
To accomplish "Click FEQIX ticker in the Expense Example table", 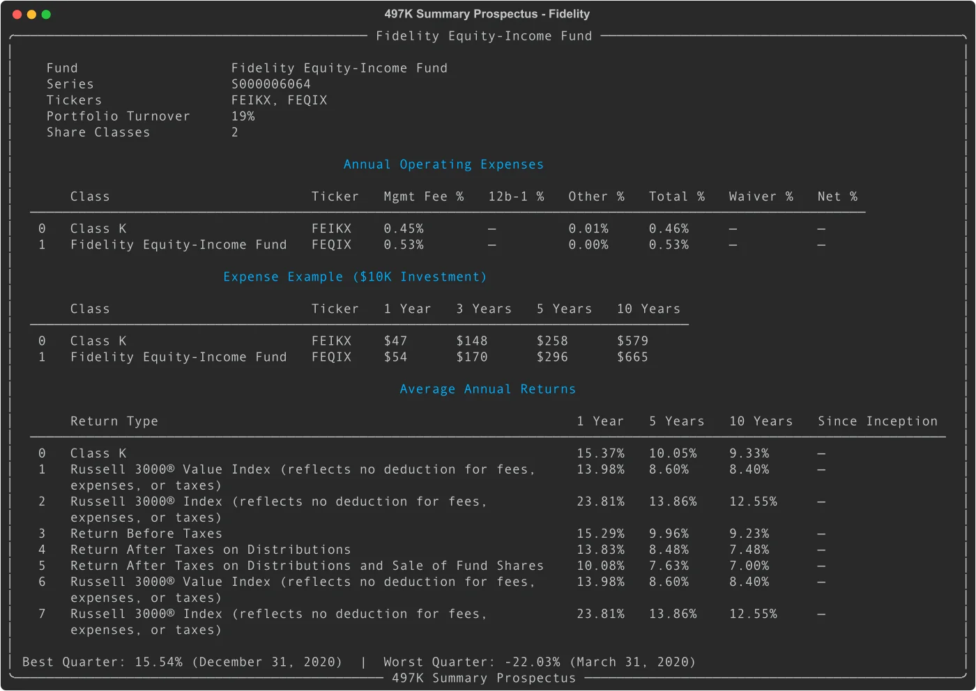I will [331, 357].
